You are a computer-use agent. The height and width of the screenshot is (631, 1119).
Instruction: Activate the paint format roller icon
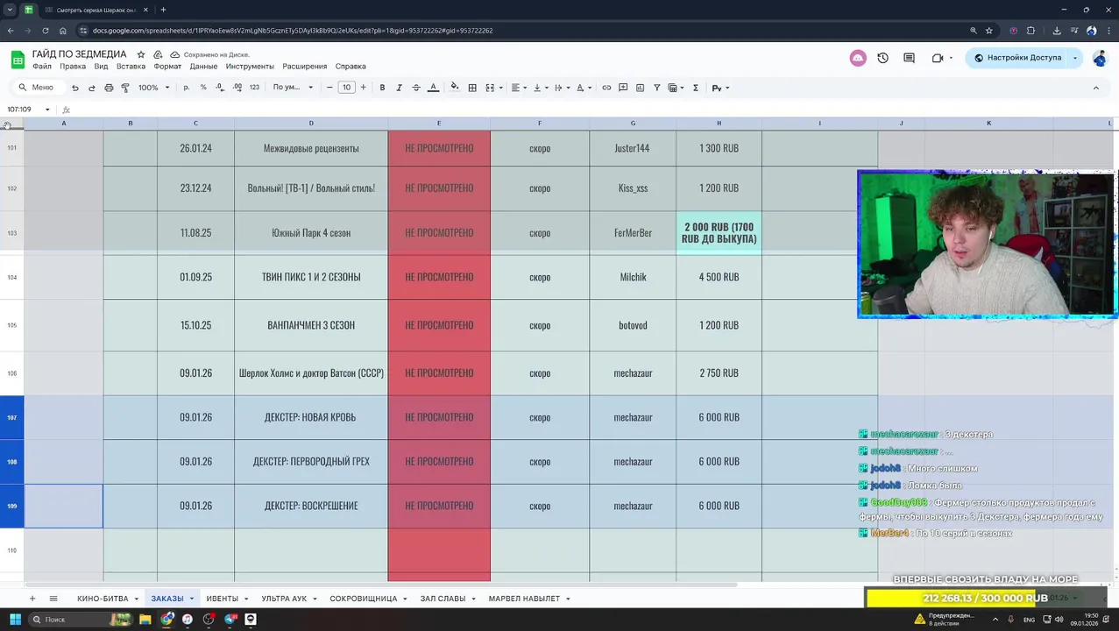125,88
